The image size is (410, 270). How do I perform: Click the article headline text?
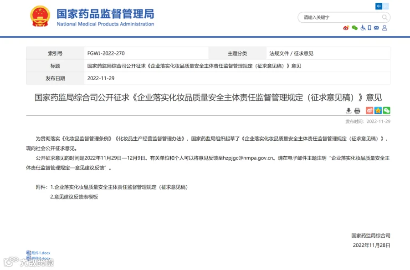(208, 97)
